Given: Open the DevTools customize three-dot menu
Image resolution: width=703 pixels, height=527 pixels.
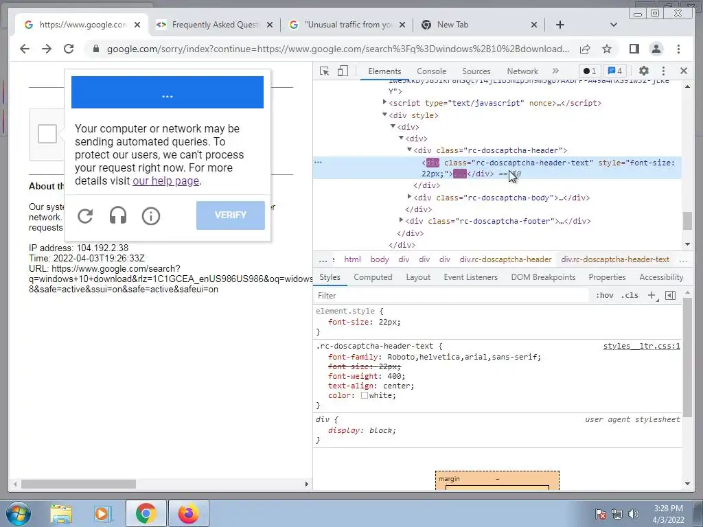Looking at the screenshot, I should [x=664, y=71].
